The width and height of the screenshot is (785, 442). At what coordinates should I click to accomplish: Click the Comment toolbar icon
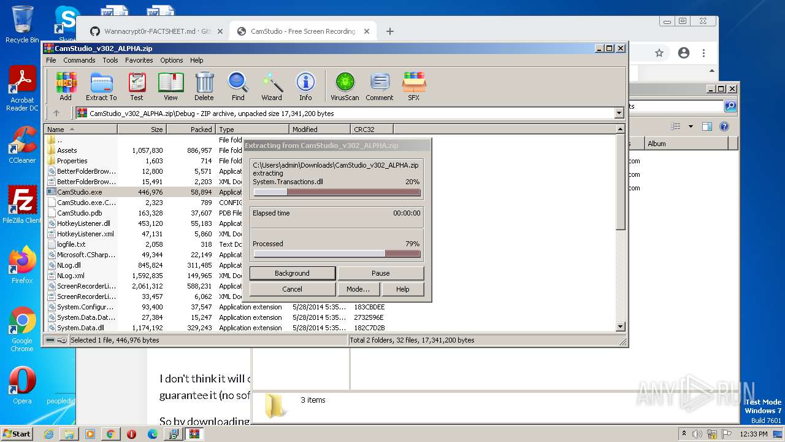[380, 86]
